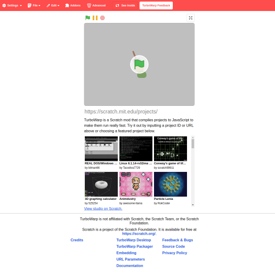Open the 3D graphing calculator thumbnail

click(101, 184)
